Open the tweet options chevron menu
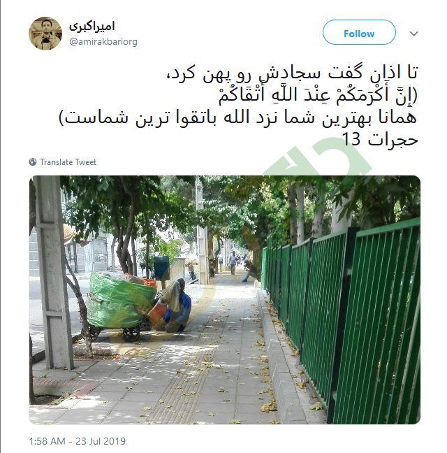 [413, 34]
